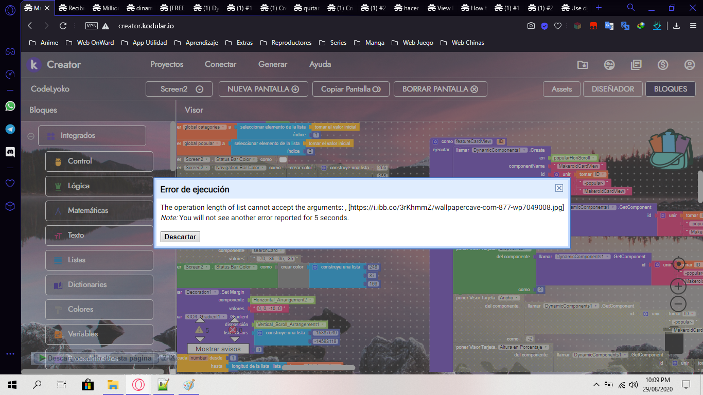This screenshot has height=395, width=703.
Task: Open Discord in the Opera sidebar
Action: tap(10, 152)
